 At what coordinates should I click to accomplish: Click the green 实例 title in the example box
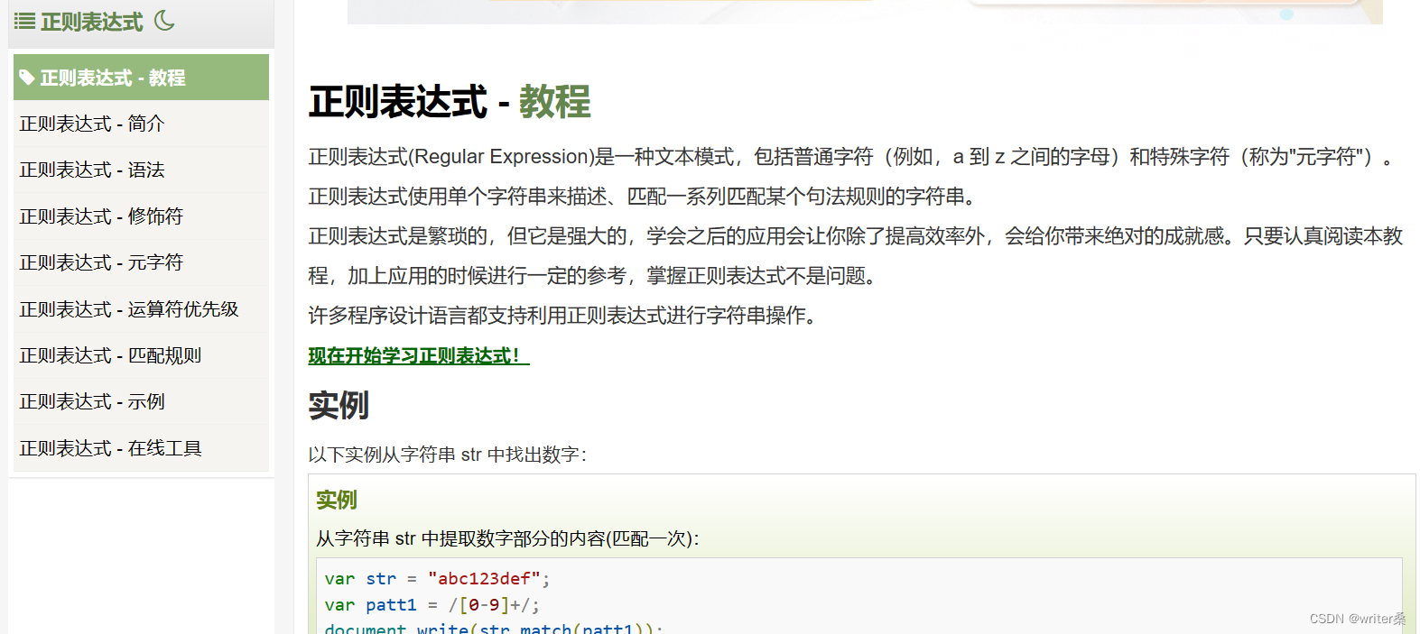point(337,500)
